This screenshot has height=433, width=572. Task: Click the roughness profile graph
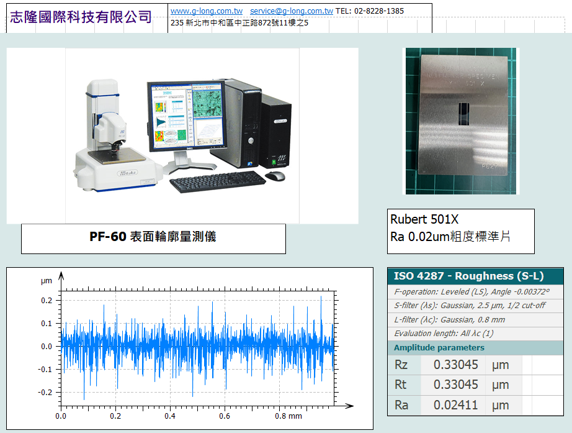coord(190,349)
